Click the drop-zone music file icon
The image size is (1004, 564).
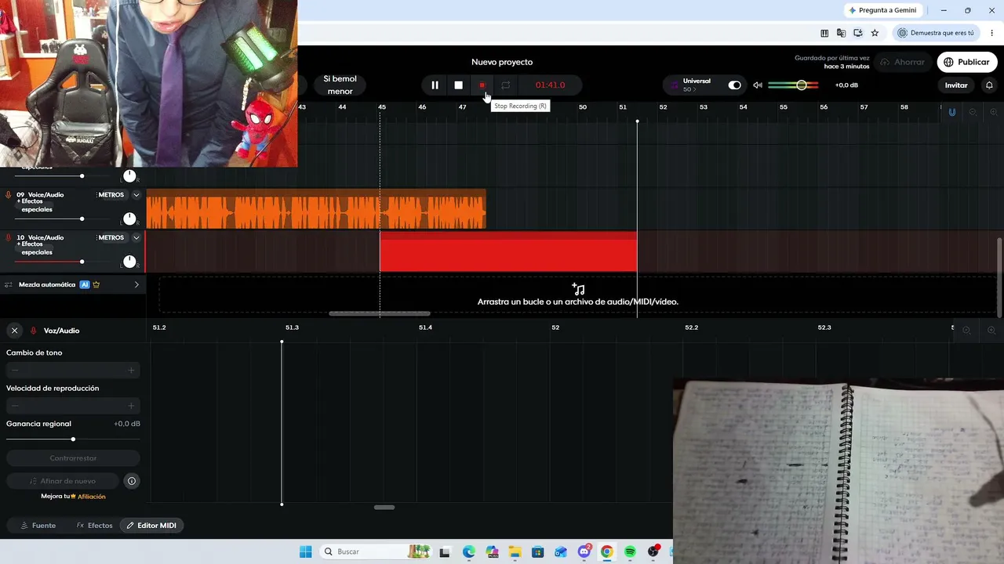point(578,289)
